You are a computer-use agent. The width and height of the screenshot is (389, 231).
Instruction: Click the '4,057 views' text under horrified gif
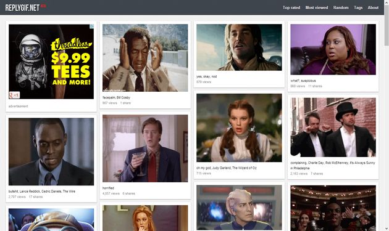(x=111, y=193)
